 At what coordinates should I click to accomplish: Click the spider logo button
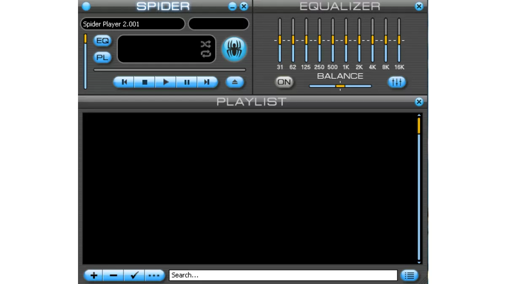click(x=234, y=49)
